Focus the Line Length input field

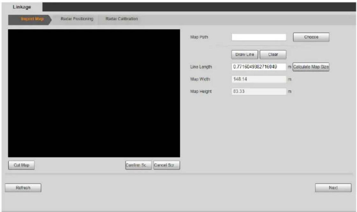pos(259,67)
